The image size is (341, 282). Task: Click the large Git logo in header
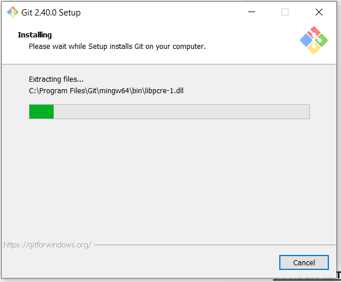pyautogui.click(x=314, y=40)
